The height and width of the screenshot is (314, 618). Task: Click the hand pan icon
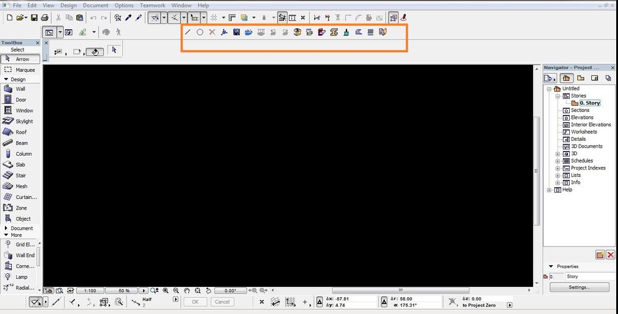pyautogui.click(x=187, y=291)
